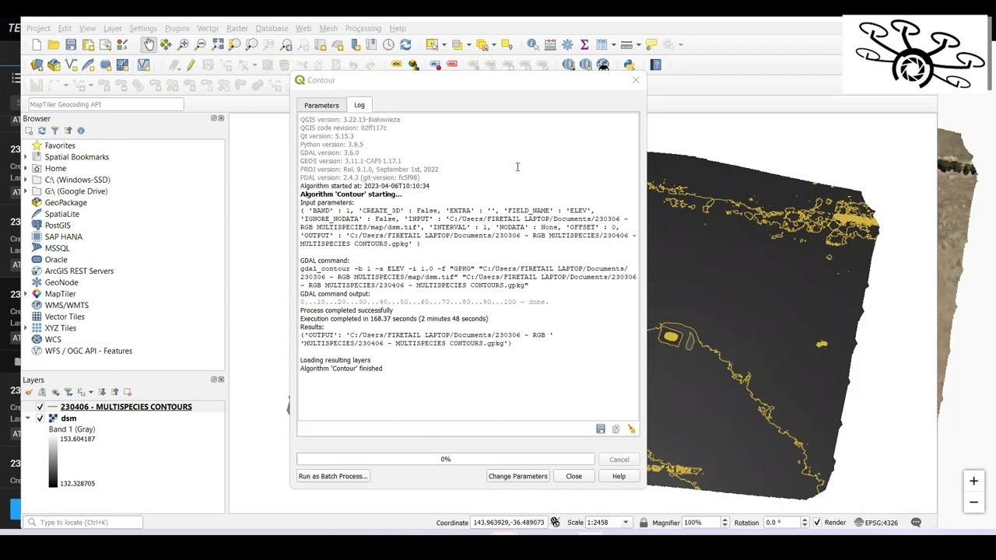Image resolution: width=996 pixels, height=560 pixels.
Task: Click the MapTiler Geocoding API search field
Action: tap(106, 104)
